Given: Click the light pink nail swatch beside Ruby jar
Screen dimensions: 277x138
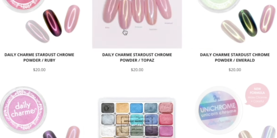Looking at the screenshot, I should (x=72, y=19).
